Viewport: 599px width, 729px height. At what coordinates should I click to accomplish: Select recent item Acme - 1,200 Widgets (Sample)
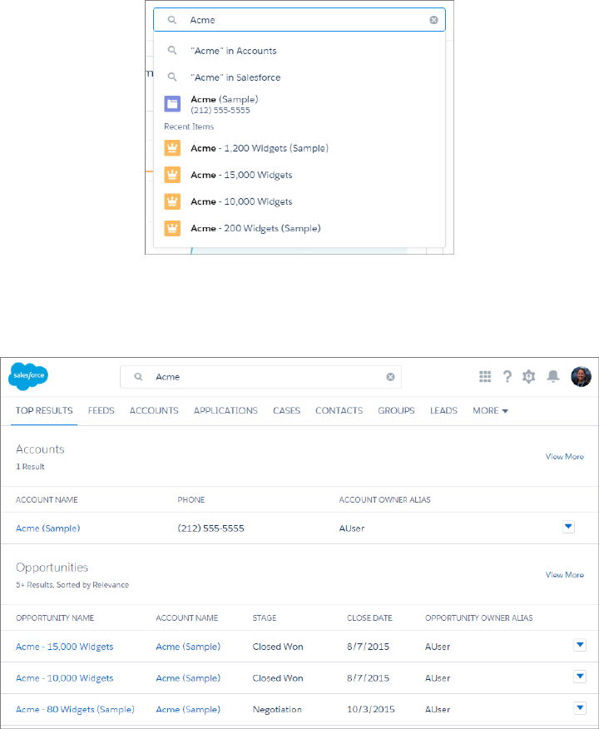[x=299, y=148]
